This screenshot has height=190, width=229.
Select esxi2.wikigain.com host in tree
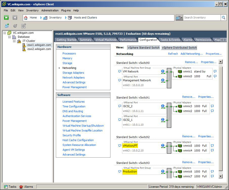[39, 49]
